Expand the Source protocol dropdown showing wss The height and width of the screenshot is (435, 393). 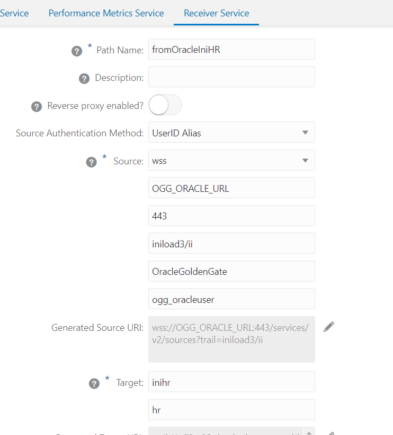click(231, 161)
